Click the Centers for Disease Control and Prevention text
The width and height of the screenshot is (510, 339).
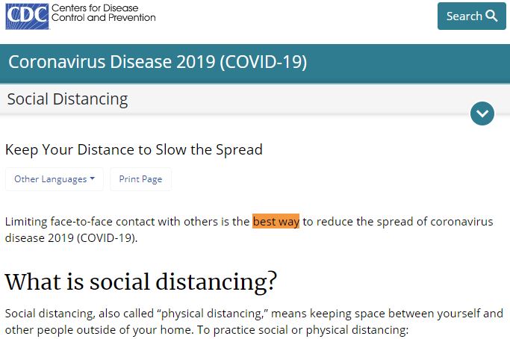point(104,13)
